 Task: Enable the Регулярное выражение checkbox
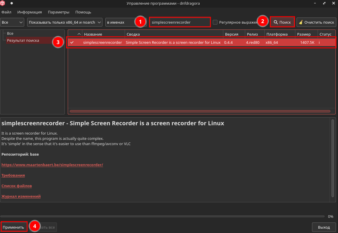(215, 22)
